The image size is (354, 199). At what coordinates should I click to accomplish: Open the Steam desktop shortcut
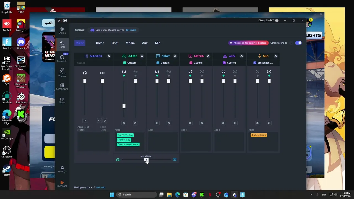click(x=7, y=170)
